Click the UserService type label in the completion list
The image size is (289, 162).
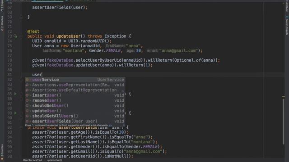(111, 80)
